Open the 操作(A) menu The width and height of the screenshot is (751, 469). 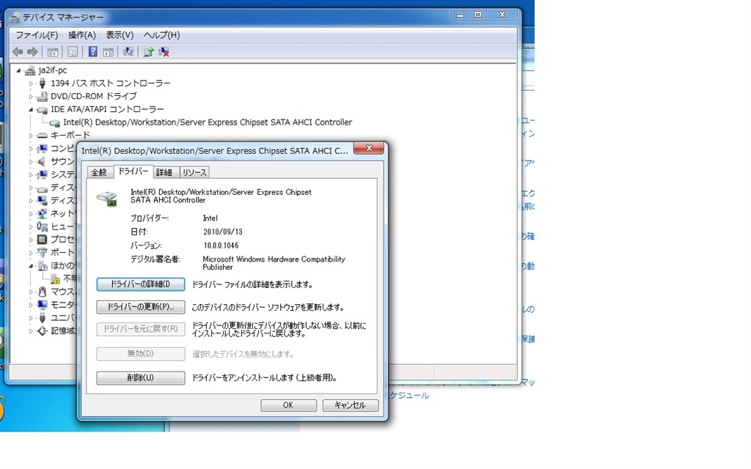point(82,35)
